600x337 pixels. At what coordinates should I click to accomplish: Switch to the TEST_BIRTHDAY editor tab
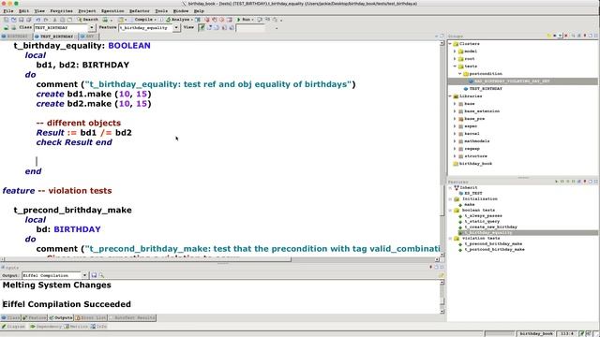(55, 37)
